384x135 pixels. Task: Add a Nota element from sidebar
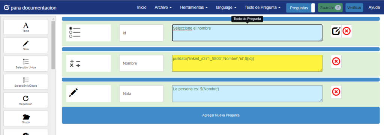26,45
